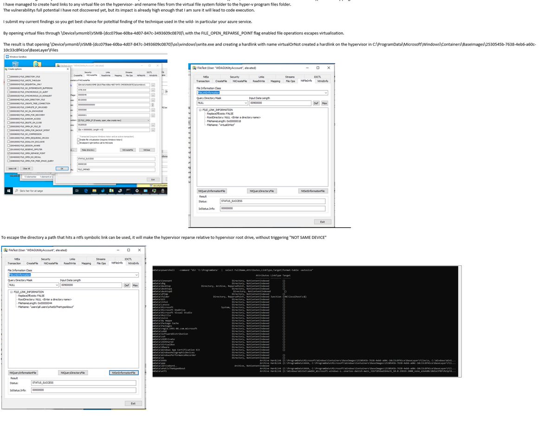Select the FileNameLength 0x00000044 tree row
The height and width of the screenshot is (431, 557).
click(35, 303)
